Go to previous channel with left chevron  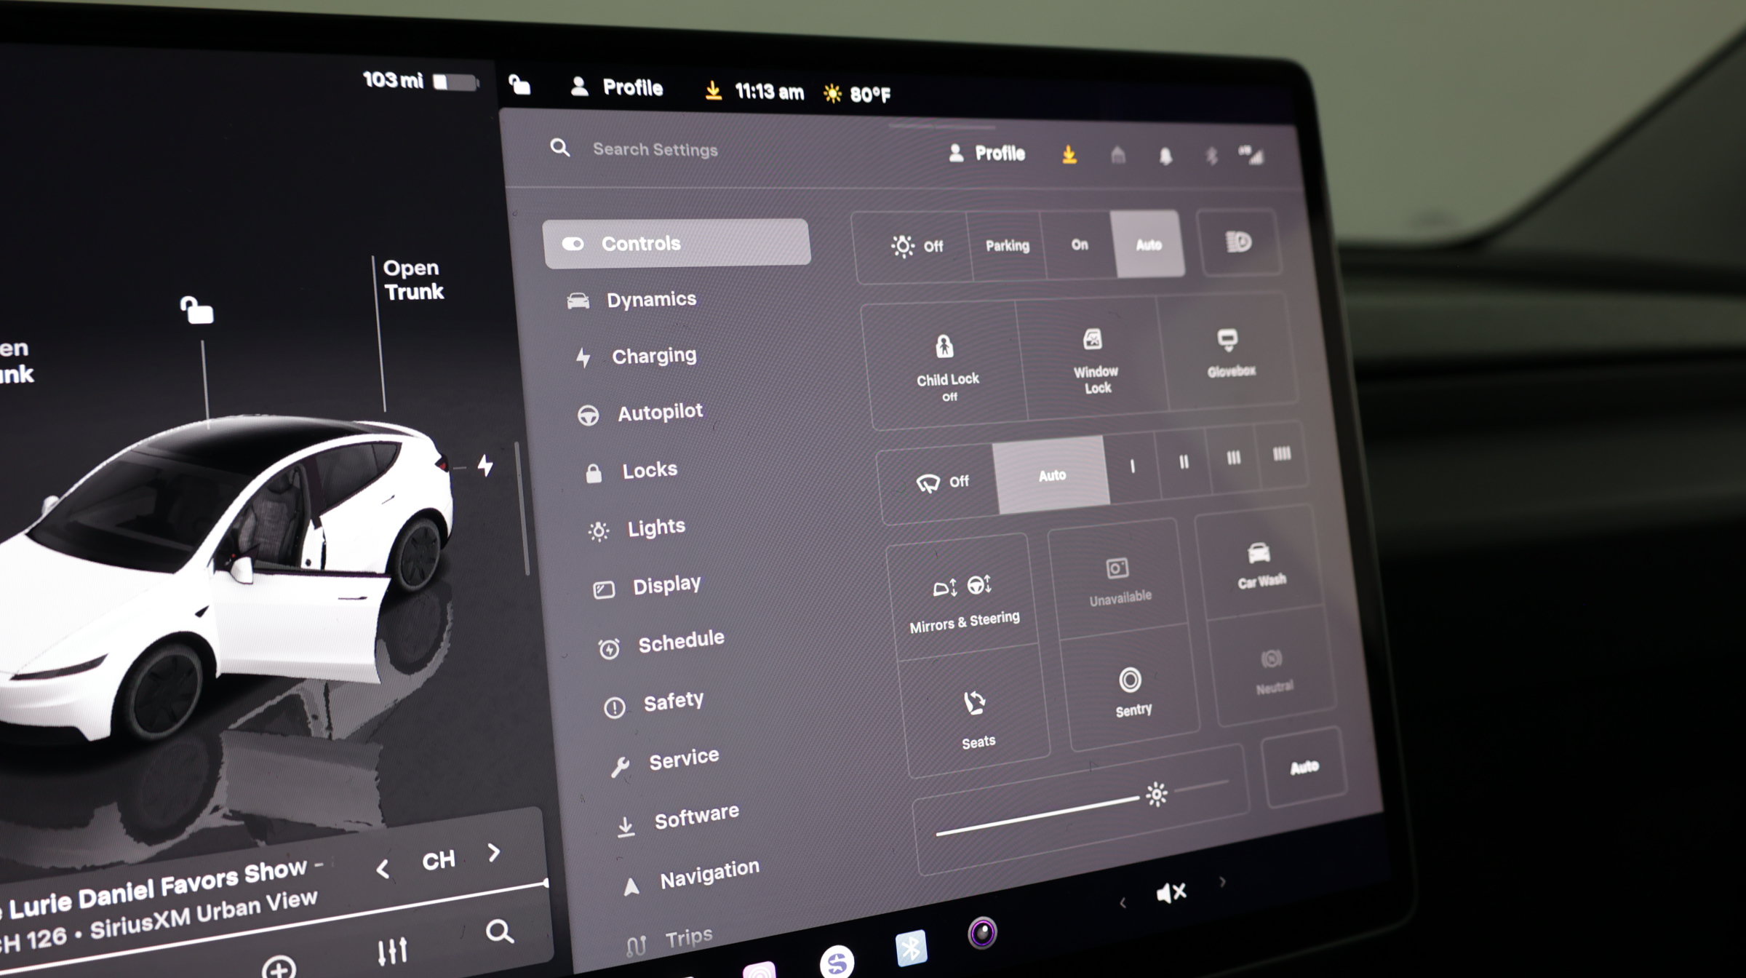[383, 868]
